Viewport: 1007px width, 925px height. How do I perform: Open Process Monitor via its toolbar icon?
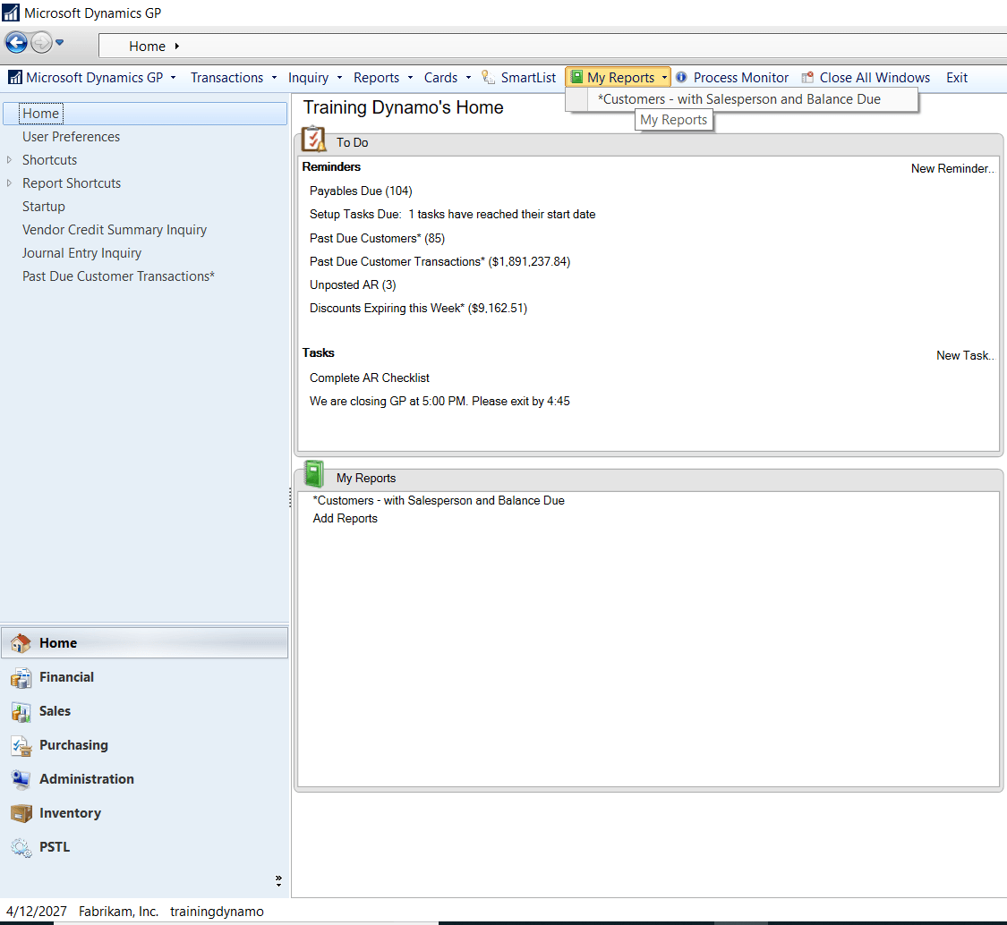pyautogui.click(x=681, y=77)
